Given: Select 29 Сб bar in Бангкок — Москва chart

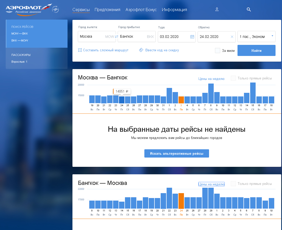Looking at the screenshot, I should (x=211, y=198).
